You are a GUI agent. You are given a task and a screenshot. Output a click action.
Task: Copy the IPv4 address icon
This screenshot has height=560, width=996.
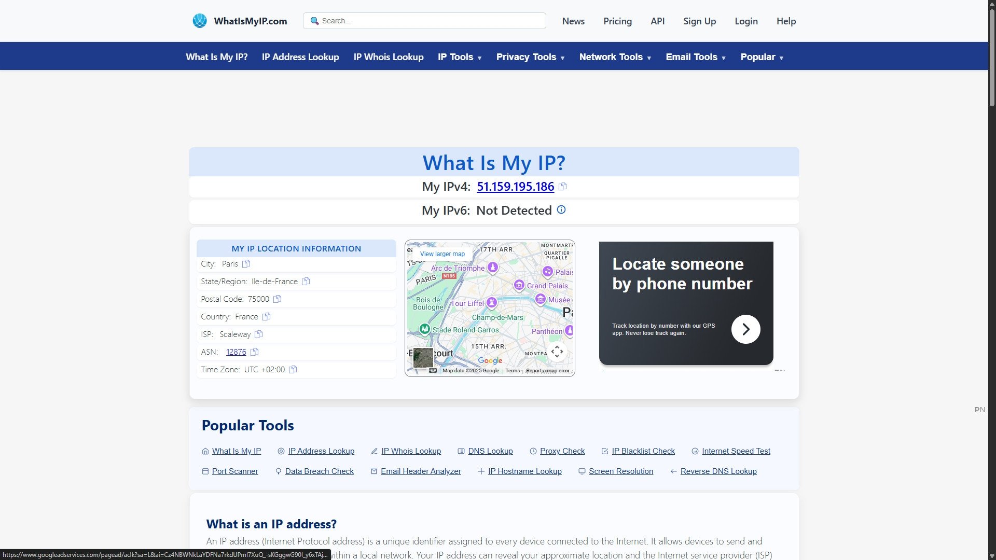coord(562,187)
